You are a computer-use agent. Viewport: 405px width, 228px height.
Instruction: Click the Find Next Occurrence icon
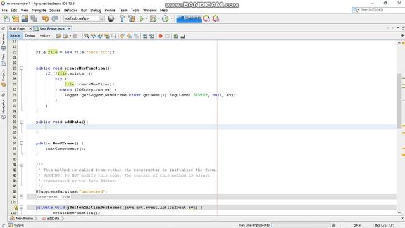(100, 36)
